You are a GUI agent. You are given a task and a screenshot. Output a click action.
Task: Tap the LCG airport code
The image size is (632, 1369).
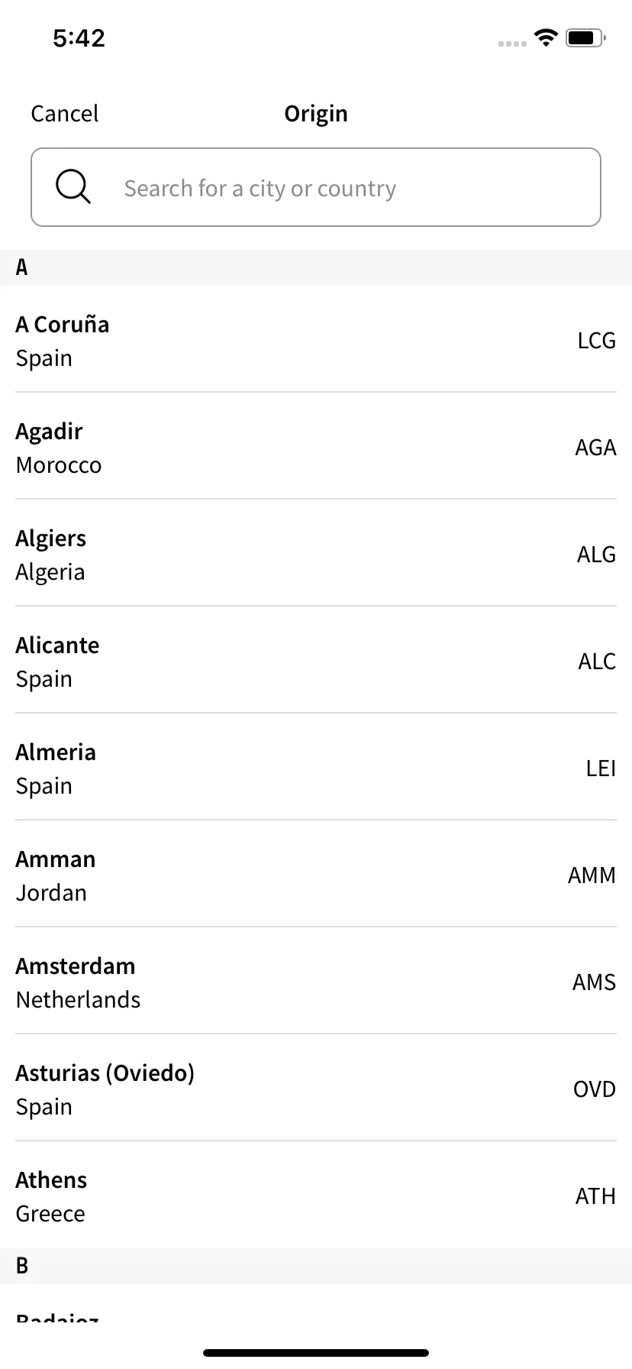597,341
